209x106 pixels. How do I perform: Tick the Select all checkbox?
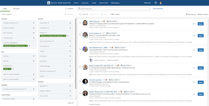(80, 14)
